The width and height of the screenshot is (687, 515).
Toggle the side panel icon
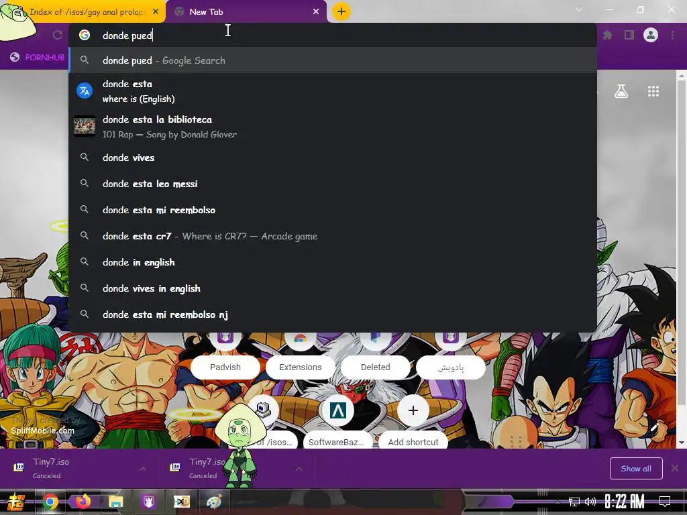coord(629,35)
